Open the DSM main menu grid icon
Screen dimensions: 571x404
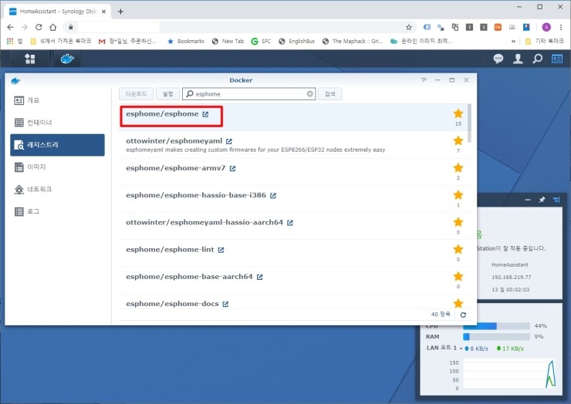pyautogui.click(x=30, y=59)
